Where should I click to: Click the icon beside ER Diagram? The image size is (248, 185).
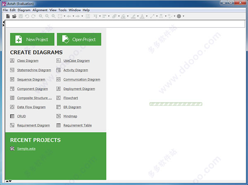[59, 107]
